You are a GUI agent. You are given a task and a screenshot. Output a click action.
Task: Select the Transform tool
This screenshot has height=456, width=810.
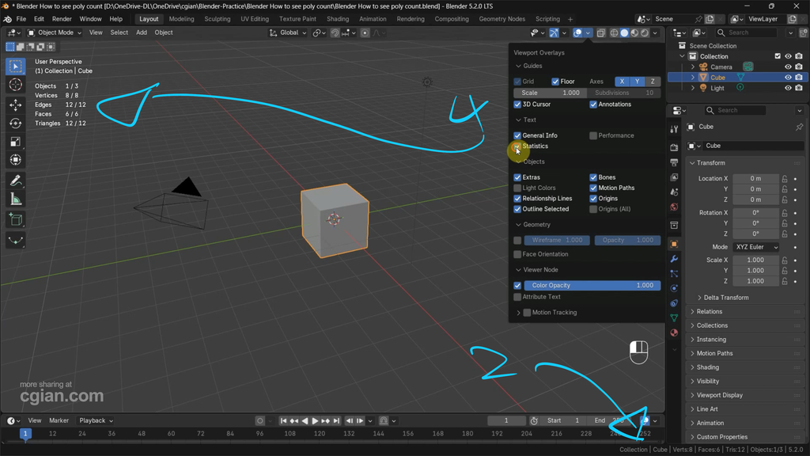[16, 160]
